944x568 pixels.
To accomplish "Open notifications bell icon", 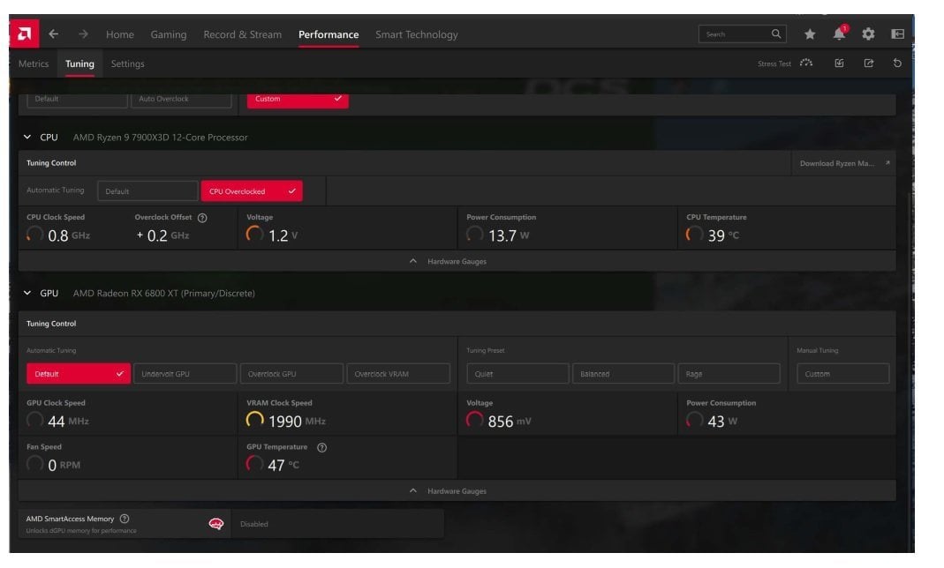I will pos(839,34).
